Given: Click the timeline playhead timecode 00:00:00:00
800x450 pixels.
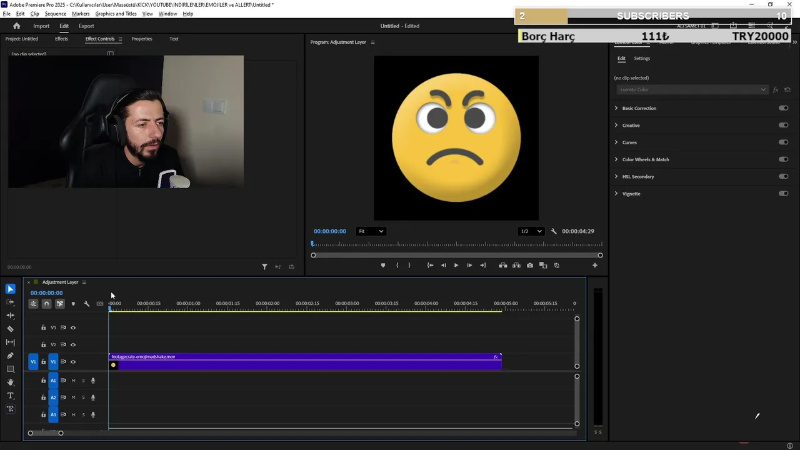Looking at the screenshot, I should tap(46, 293).
